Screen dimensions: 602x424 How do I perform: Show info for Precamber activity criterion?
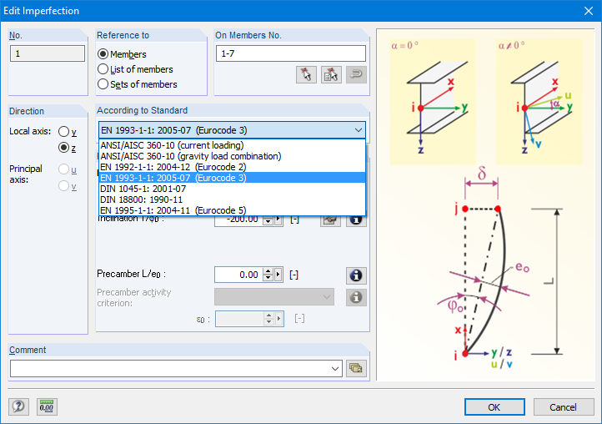[x=356, y=297]
